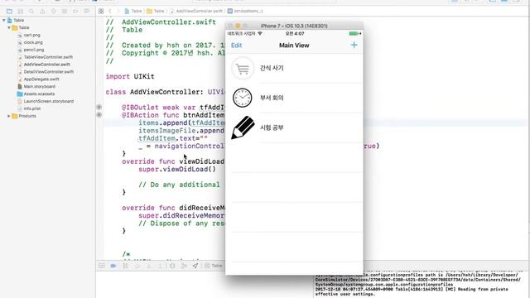Open Assets.xcassets catalog
Viewport: 530px width, 298px height.
click(x=39, y=94)
